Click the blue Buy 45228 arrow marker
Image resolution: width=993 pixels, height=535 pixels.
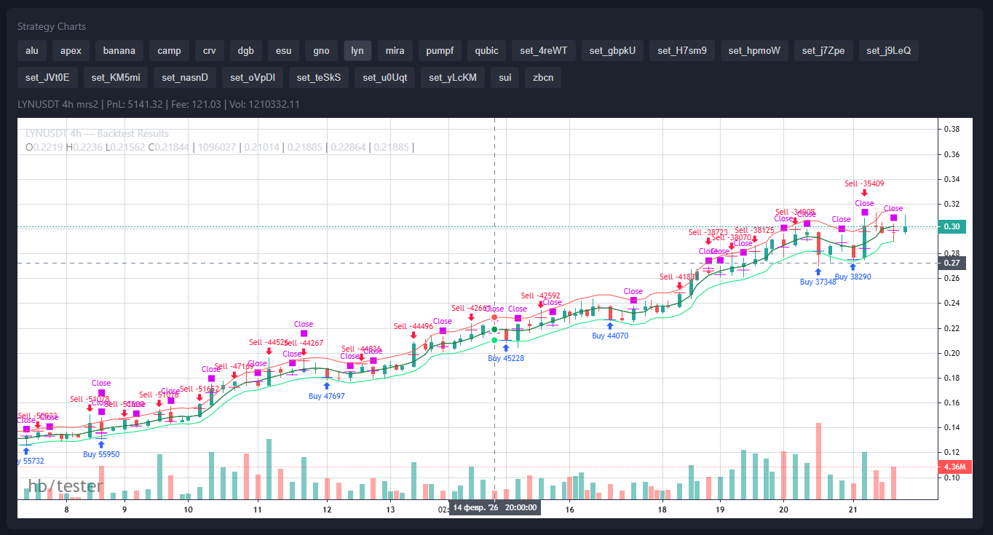[505, 348]
